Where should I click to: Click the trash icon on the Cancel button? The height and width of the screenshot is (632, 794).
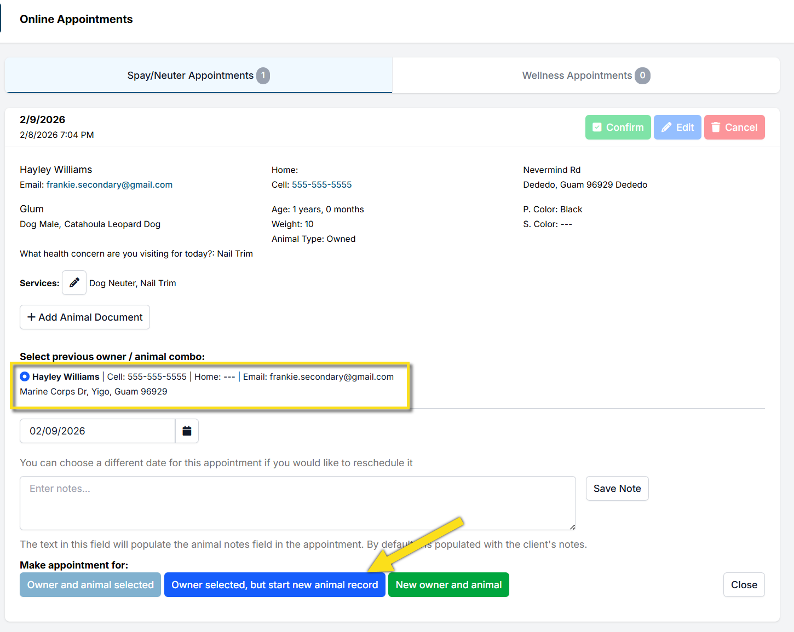716,127
